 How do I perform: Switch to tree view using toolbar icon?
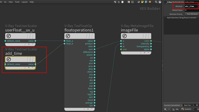click(x=119, y=2)
